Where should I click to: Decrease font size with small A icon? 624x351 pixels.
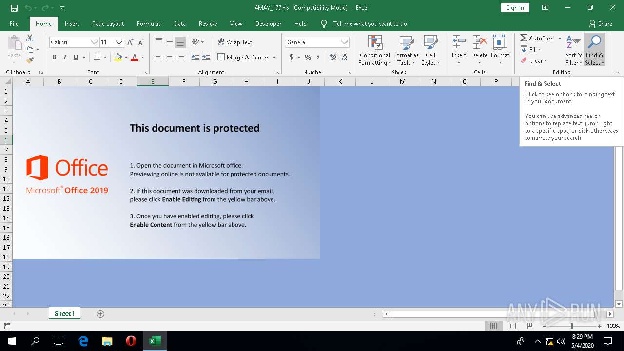[141, 42]
